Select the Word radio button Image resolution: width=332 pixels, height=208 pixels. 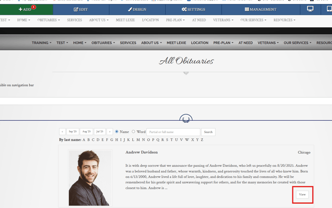133,132
